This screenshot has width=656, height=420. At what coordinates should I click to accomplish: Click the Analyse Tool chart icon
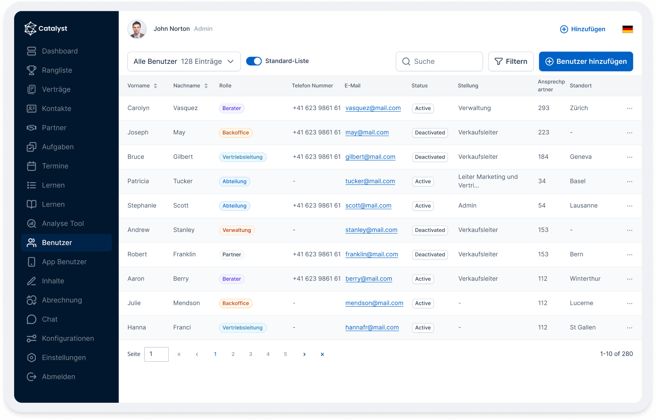31,224
